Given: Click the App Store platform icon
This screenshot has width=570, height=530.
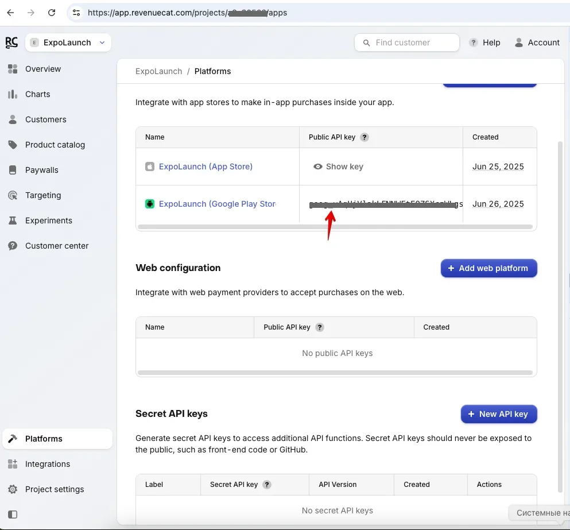Looking at the screenshot, I should (150, 167).
